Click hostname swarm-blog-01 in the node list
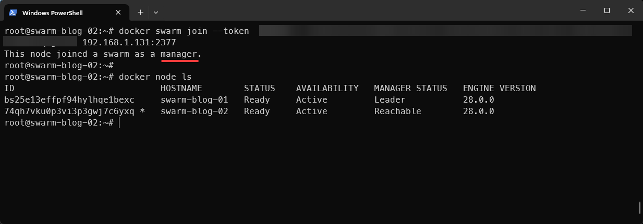Viewport: 643px width, 224px height. click(194, 100)
